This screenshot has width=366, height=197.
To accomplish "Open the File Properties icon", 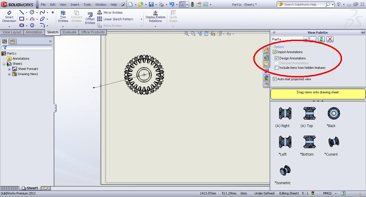I will tap(199, 4).
